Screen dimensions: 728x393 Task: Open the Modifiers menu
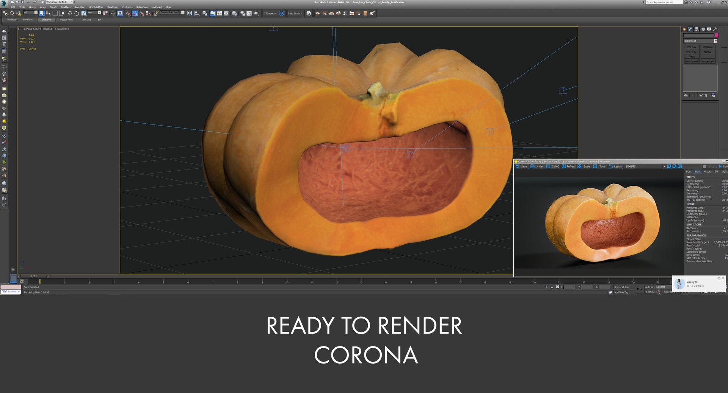coord(66,7)
